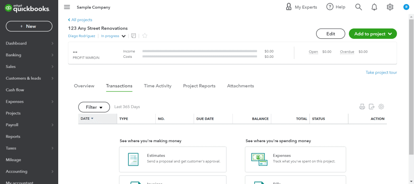The image size is (414, 184).
Task: Open the project notes icon
Action: (133, 36)
